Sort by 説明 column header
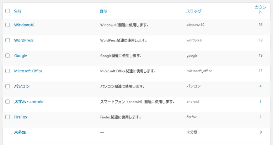Screen dimensions: 273x145 pyautogui.click(x=103, y=11)
